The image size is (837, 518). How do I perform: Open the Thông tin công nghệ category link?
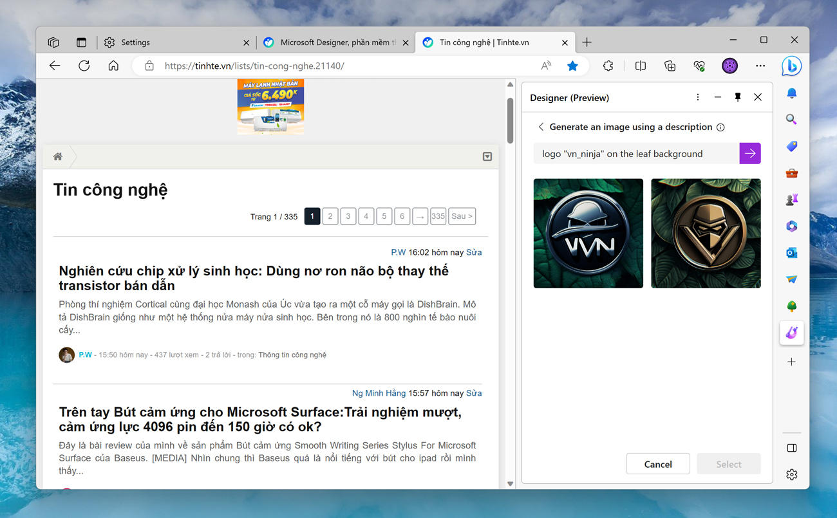pos(292,355)
